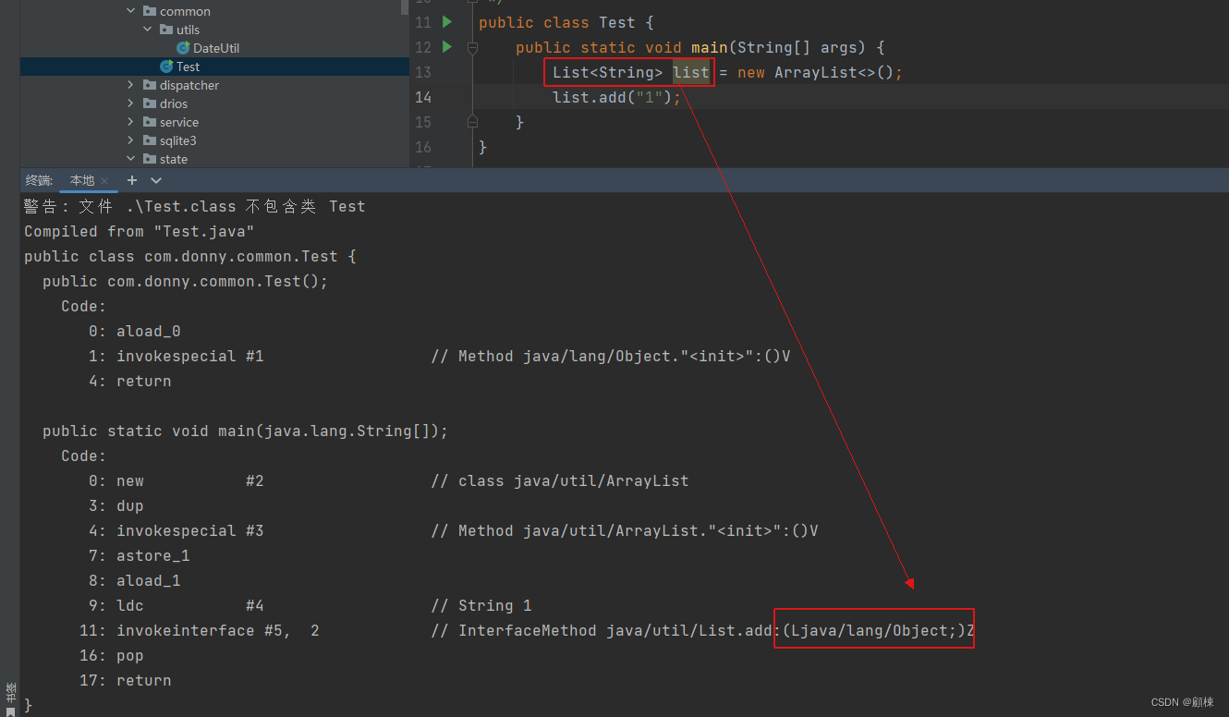
Task: Expand the service folder
Action: [131, 122]
